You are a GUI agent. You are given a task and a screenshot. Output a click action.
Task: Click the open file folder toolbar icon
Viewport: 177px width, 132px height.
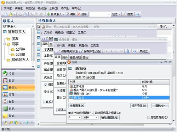tap(11, 14)
